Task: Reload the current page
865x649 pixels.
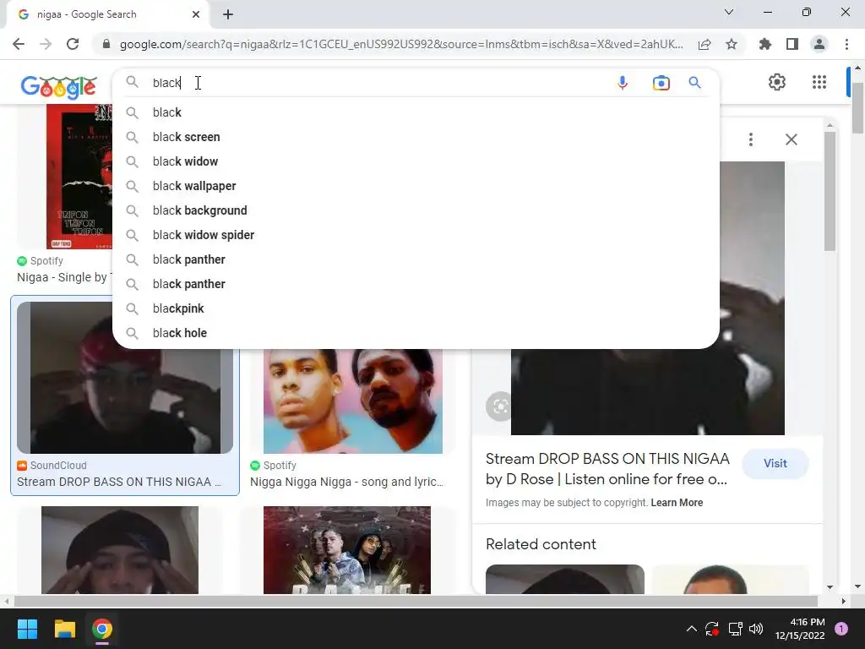Action: click(73, 44)
